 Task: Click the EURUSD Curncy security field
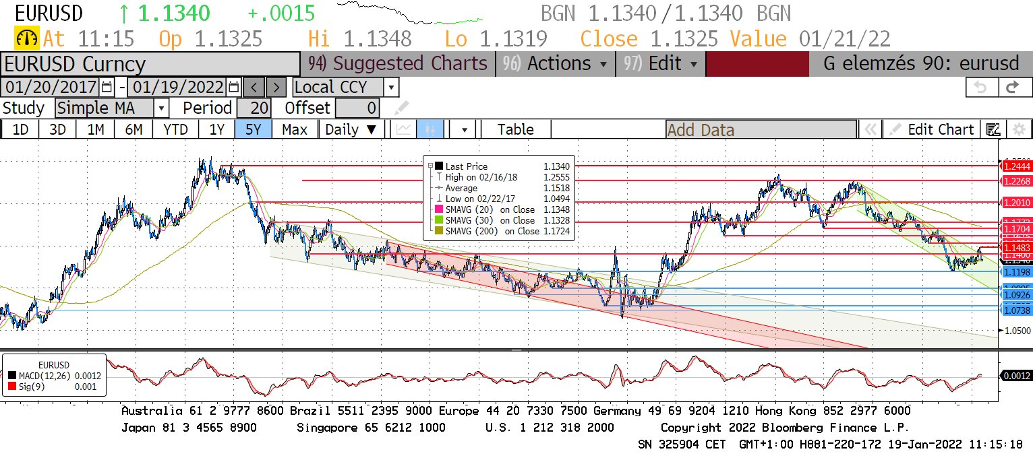150,64
